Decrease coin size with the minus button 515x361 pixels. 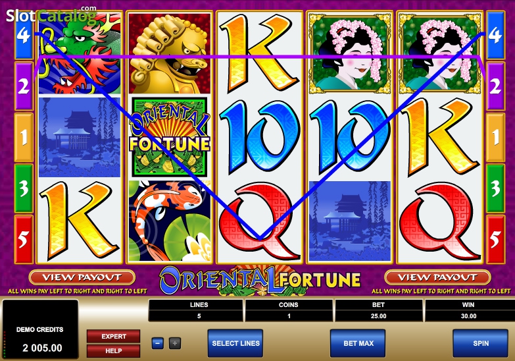[x=158, y=343]
